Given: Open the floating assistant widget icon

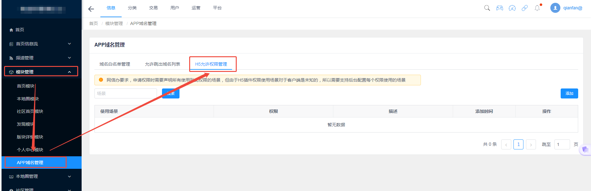Looking at the screenshot, I should click(585, 150).
